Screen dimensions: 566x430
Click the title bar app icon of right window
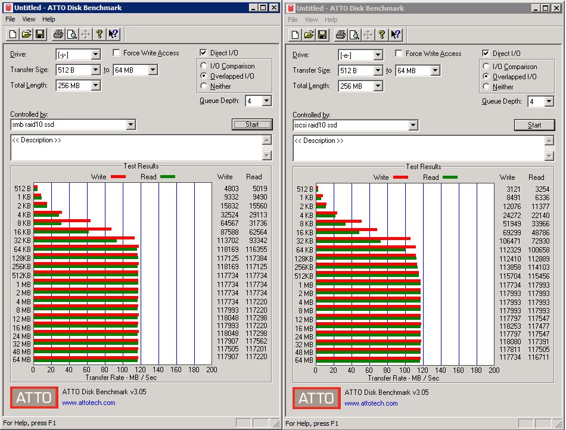tap(291, 8)
